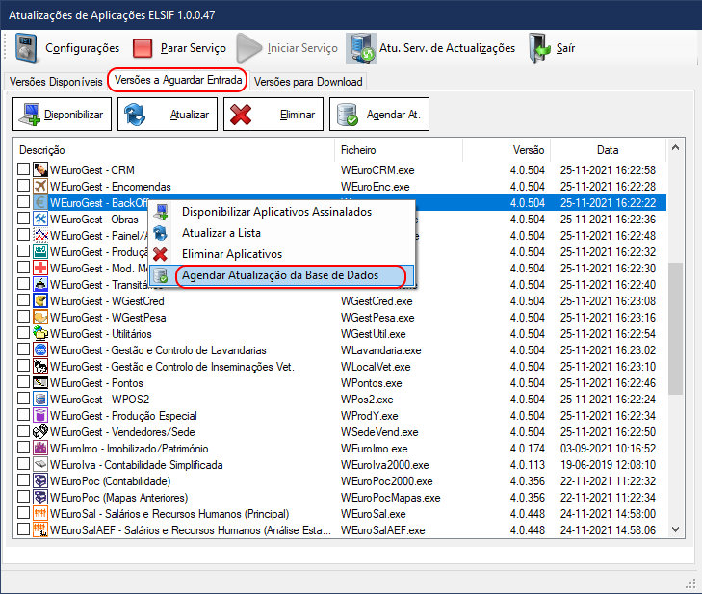The height and width of the screenshot is (594, 702).
Task: Click the Configurações toolbar icon
Action: [26, 48]
